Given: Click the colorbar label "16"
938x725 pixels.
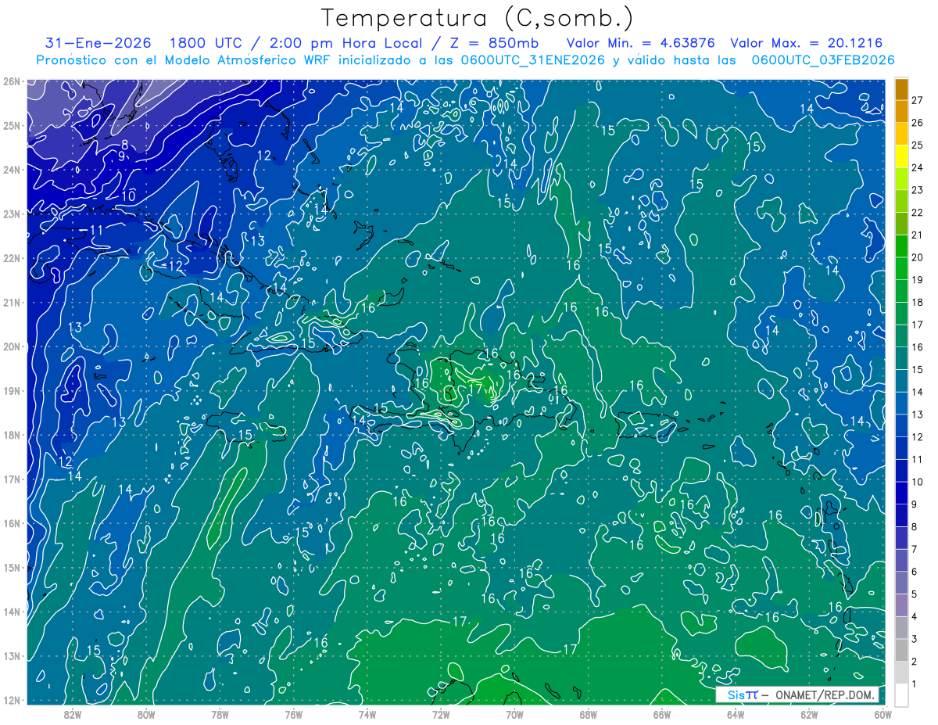Looking at the screenshot, I should pos(918,346).
